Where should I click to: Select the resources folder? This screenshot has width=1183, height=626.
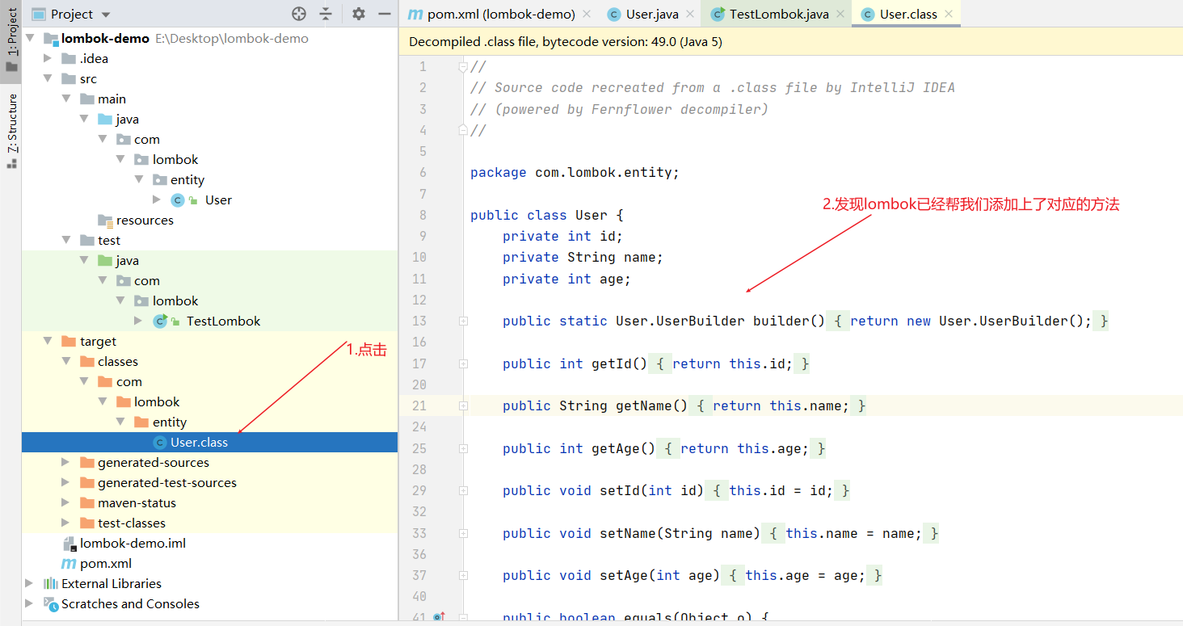tap(145, 220)
